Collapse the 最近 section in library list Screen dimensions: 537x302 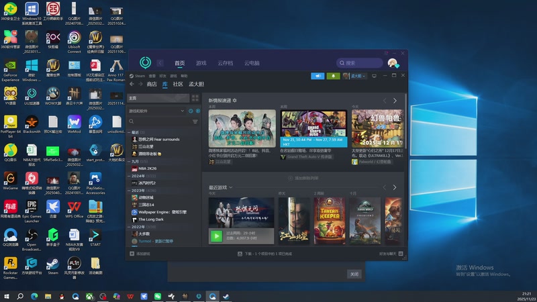coord(129,132)
